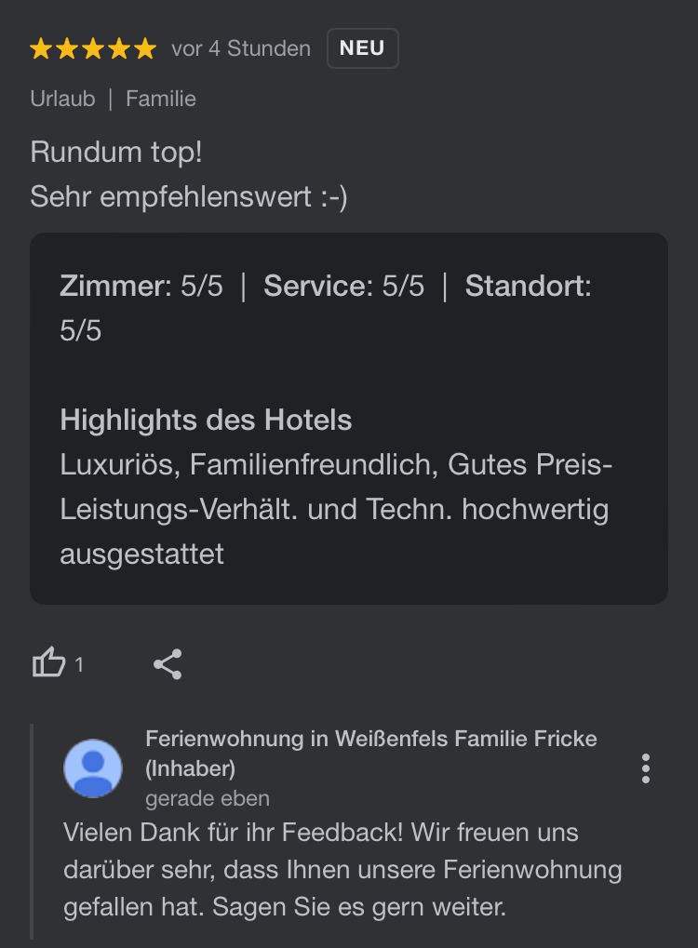Select the Urlaub trip type label
The image size is (698, 948).
(x=62, y=99)
